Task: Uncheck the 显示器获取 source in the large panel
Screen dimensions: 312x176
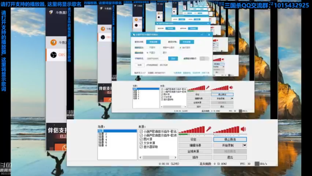Action: click(141, 147)
